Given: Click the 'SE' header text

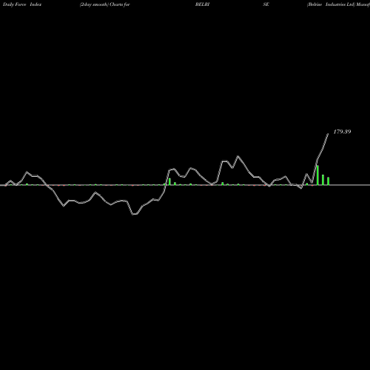Looking at the screenshot, I should click(266, 4).
